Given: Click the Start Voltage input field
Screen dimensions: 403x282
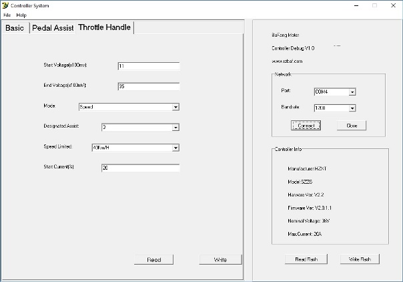Looking at the screenshot, I should point(149,66).
